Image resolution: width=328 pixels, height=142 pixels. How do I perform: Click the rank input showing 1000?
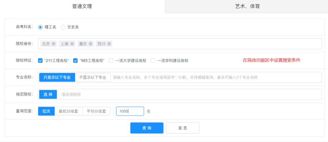130,111
